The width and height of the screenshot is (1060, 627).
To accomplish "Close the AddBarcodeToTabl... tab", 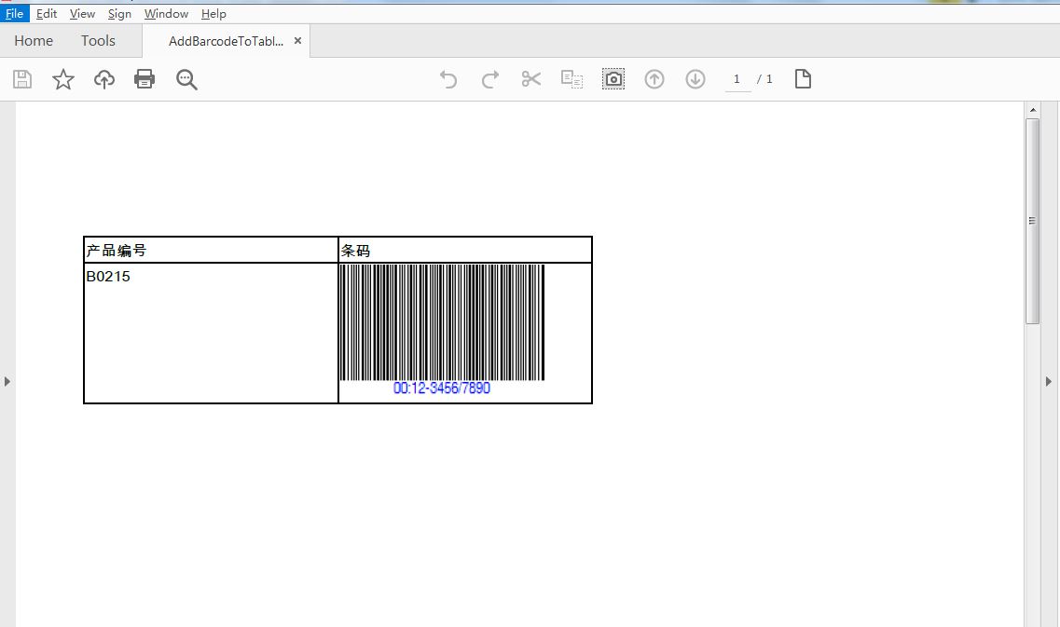I will point(297,41).
